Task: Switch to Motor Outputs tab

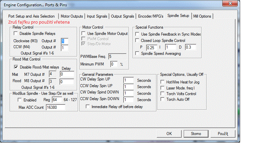Action: pyautogui.click(x=72, y=16)
